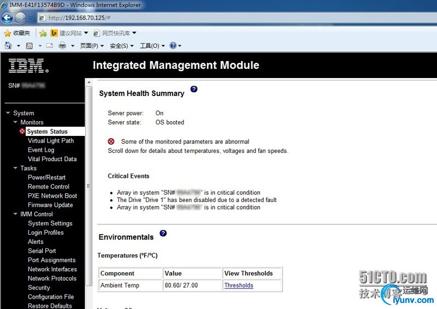Click the sidebar scrollbar up arrow
The height and width of the screenshot is (309, 437).
89,82
